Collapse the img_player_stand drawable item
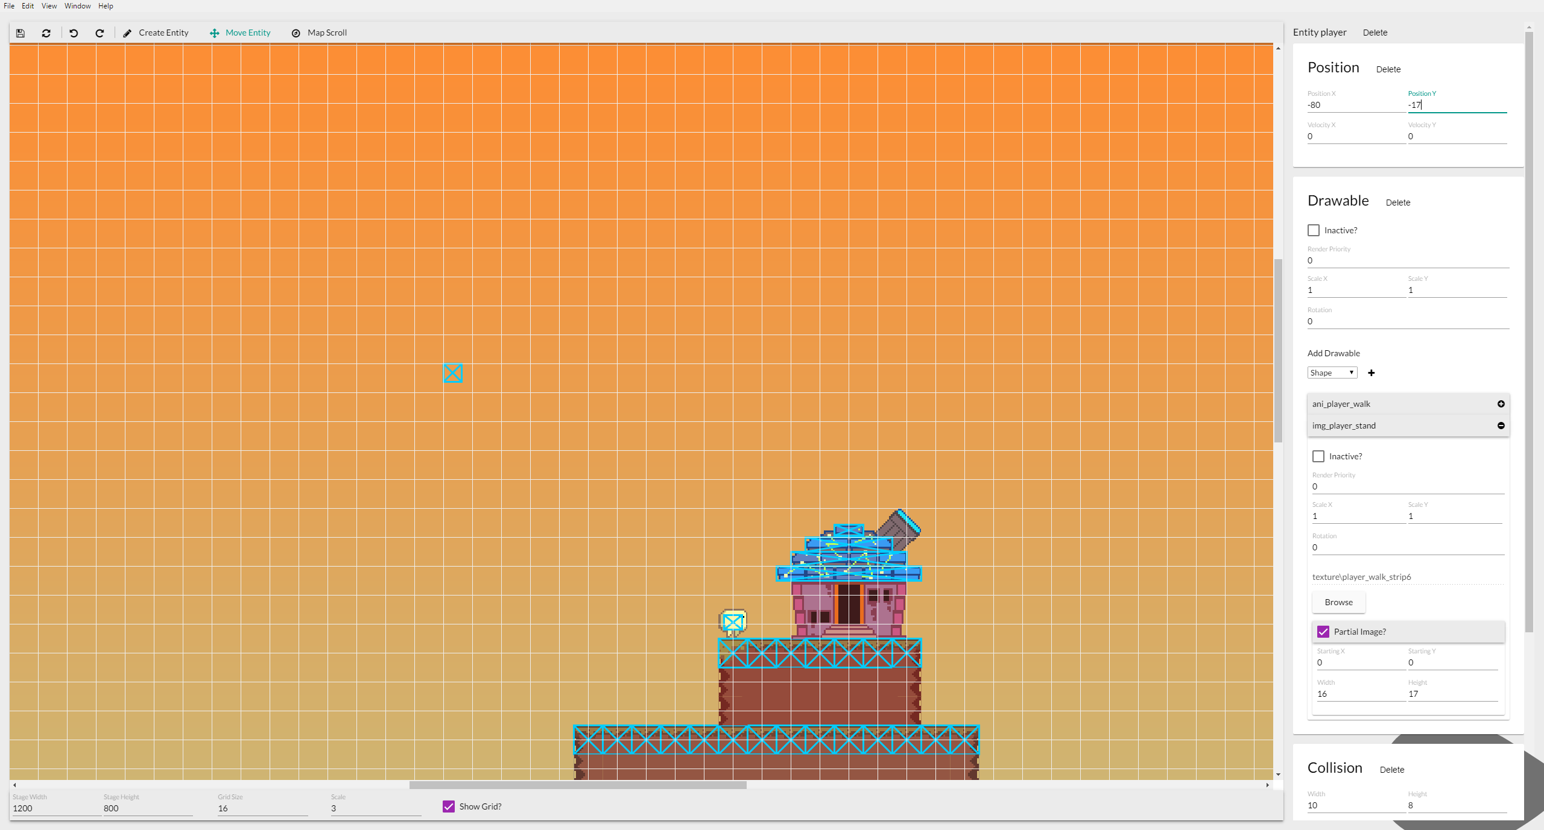The width and height of the screenshot is (1544, 830). coord(1501,426)
